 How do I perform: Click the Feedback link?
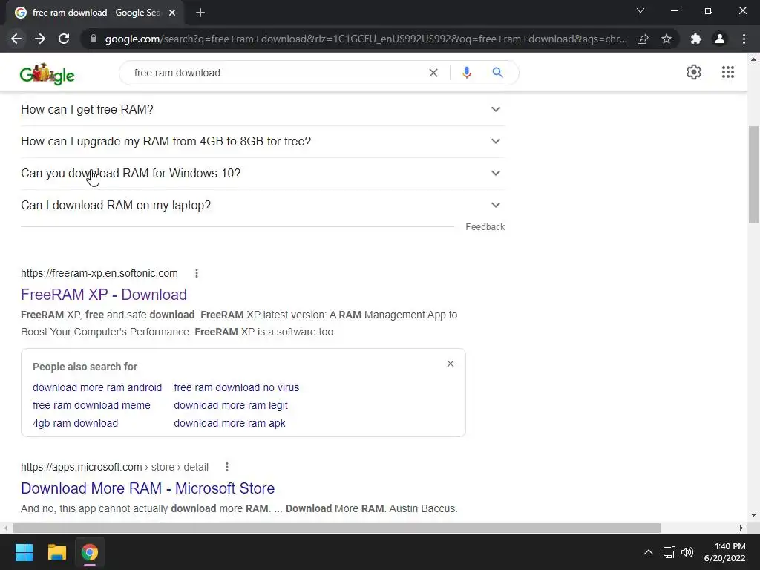pos(485,227)
